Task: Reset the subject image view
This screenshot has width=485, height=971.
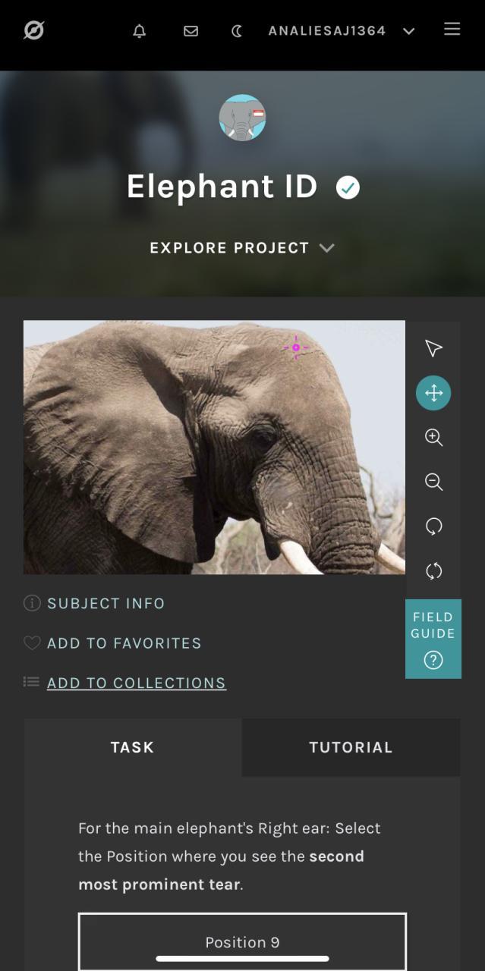Action: pos(433,571)
